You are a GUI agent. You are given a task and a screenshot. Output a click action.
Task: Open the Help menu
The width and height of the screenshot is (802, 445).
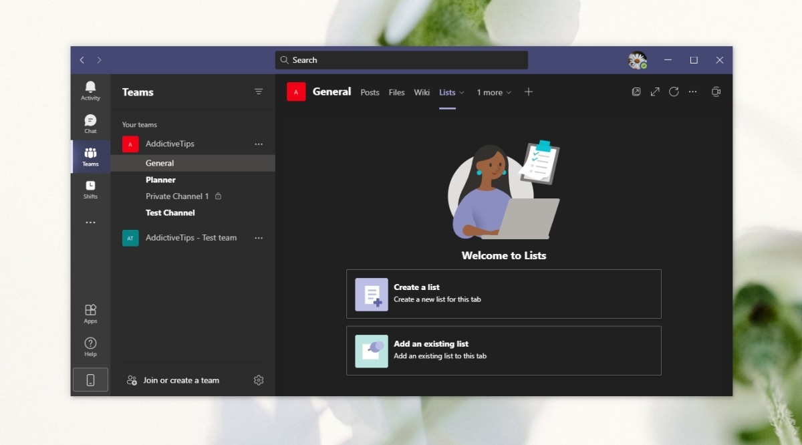tap(90, 347)
